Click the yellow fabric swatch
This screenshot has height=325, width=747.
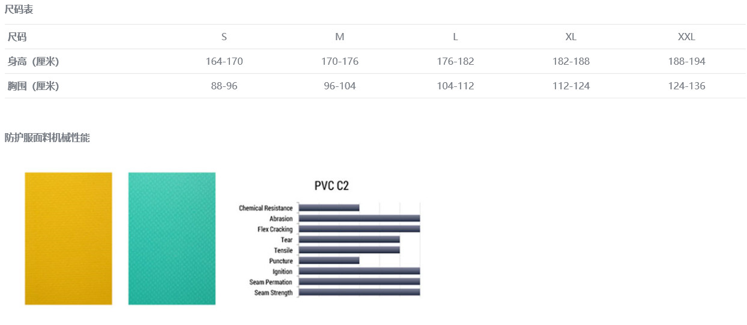[68, 238]
